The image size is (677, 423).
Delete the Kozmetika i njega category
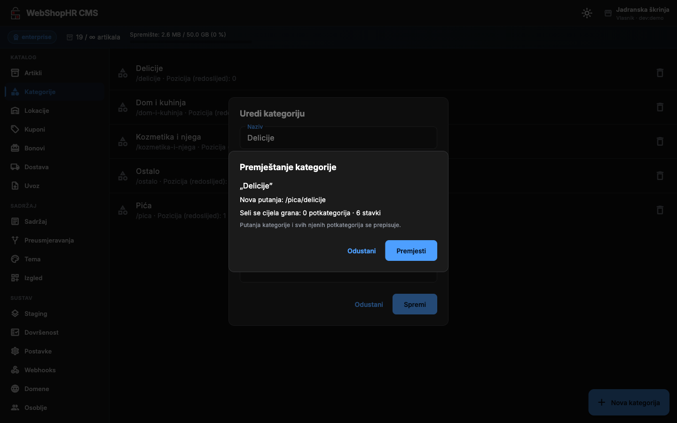(x=660, y=141)
